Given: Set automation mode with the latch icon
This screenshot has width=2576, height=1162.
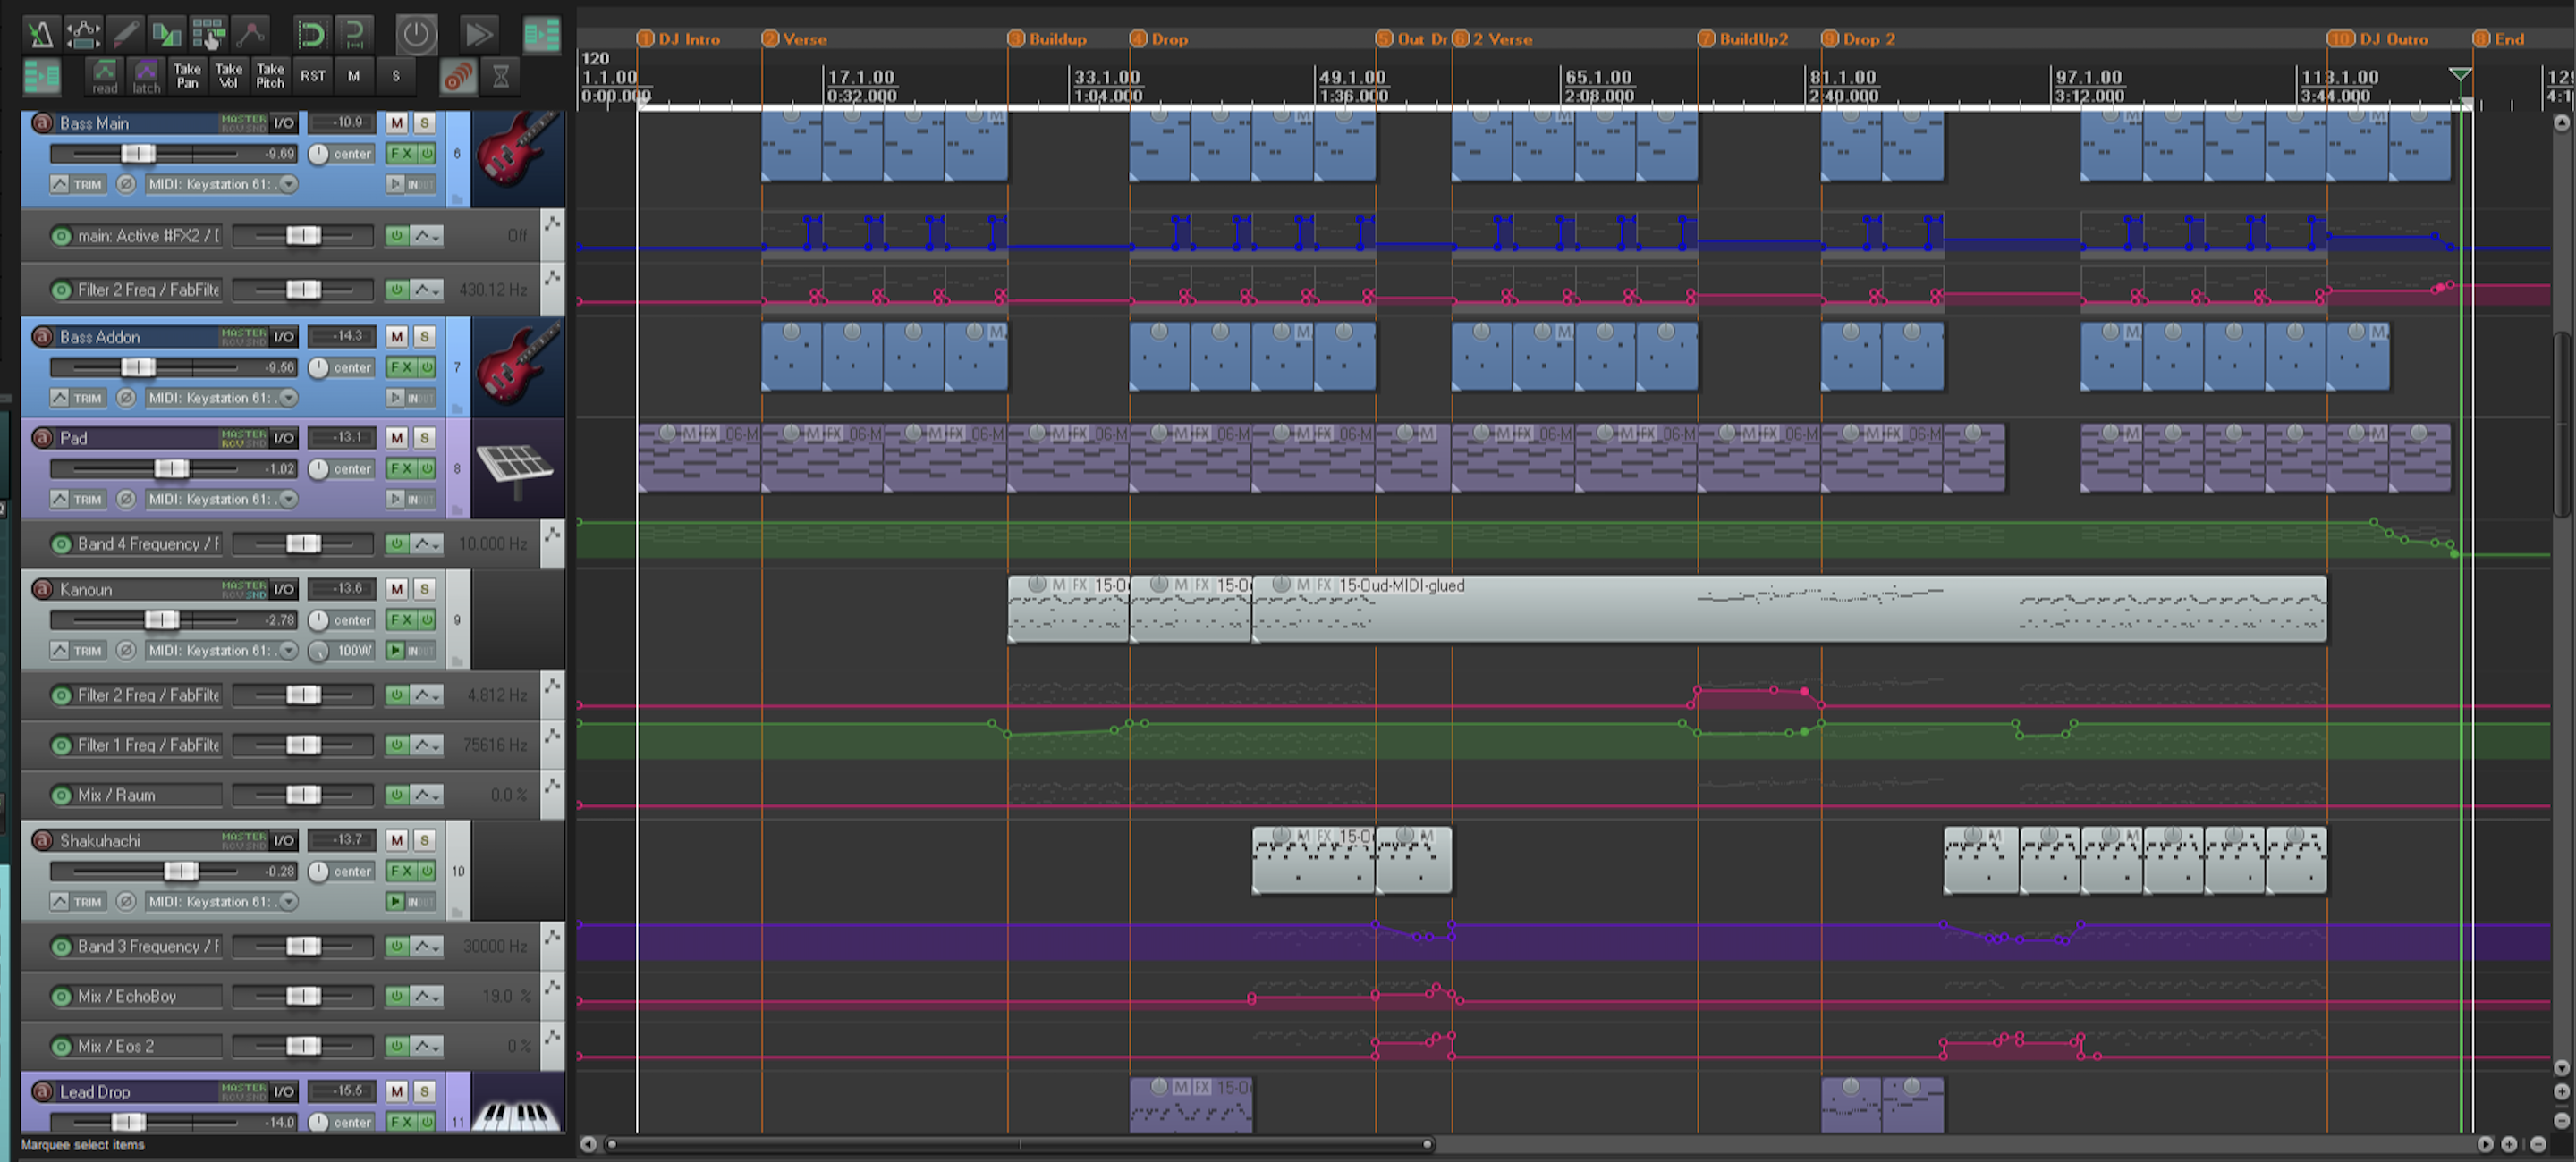Looking at the screenshot, I should pyautogui.click(x=146, y=76).
